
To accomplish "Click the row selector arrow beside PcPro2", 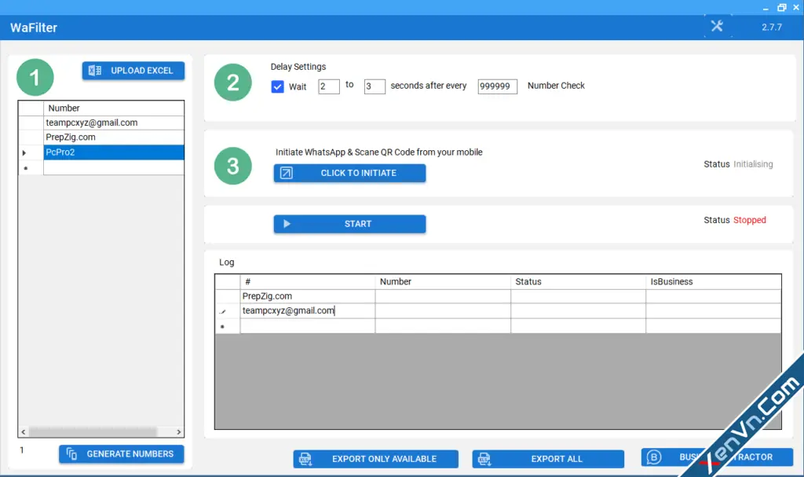I will [24, 152].
